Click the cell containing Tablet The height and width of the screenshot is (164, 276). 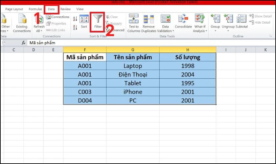coord(133,83)
